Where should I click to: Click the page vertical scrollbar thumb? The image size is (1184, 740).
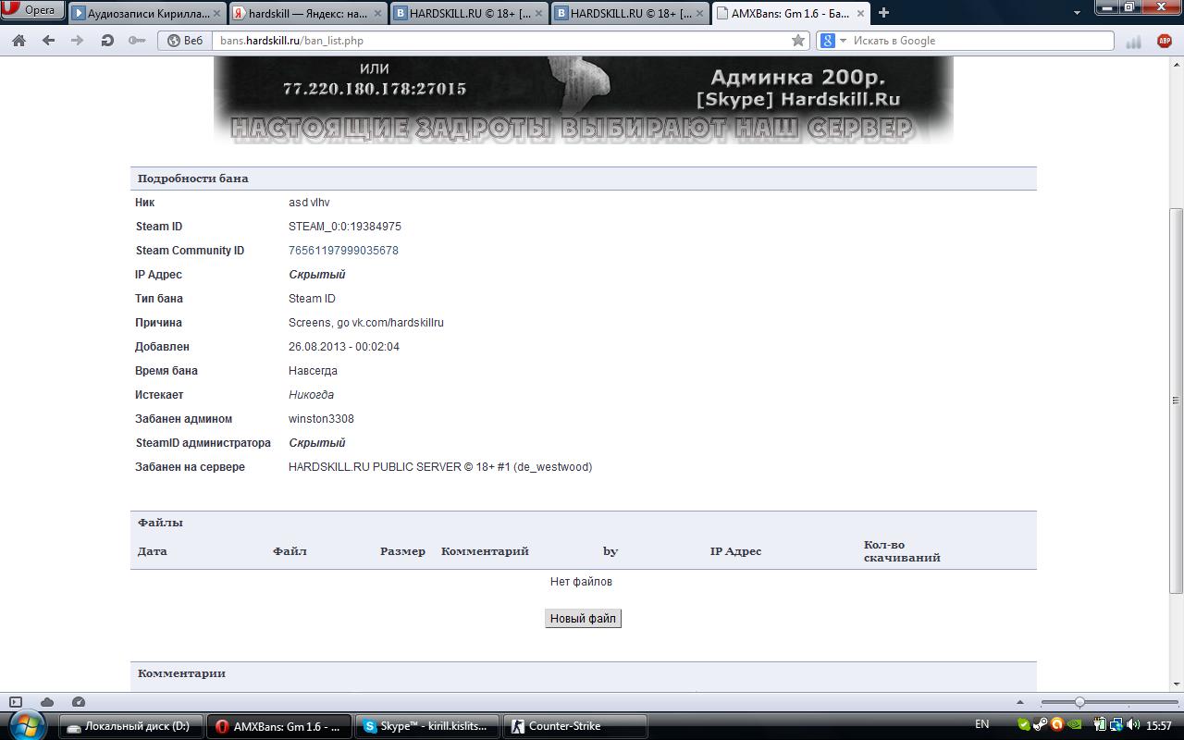[1177, 401]
